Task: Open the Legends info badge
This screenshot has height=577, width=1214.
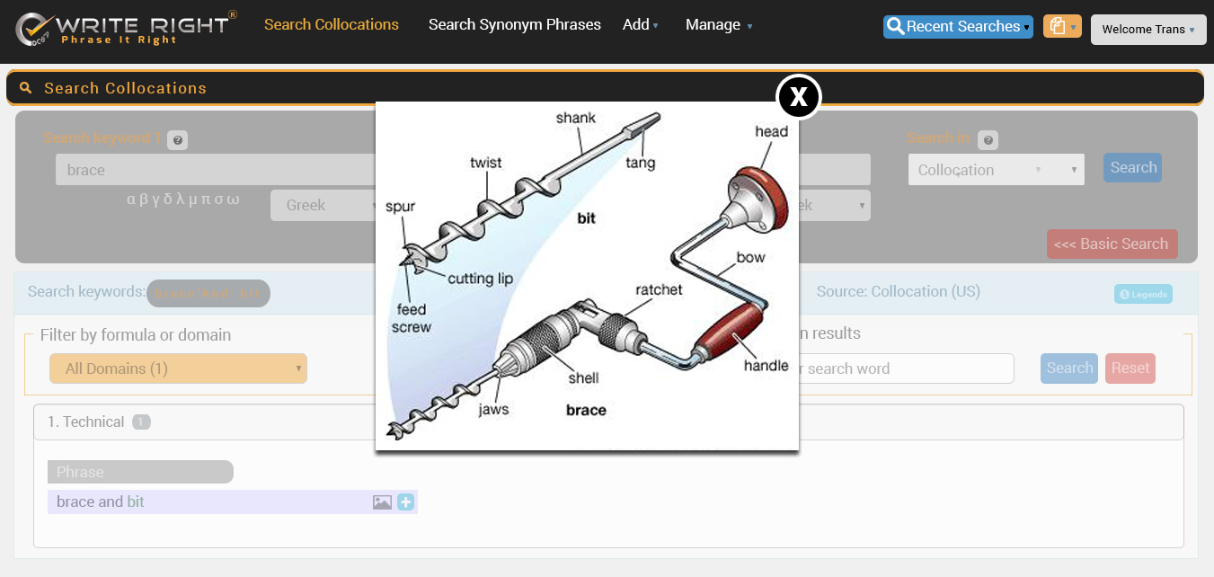Action: click(x=1143, y=294)
